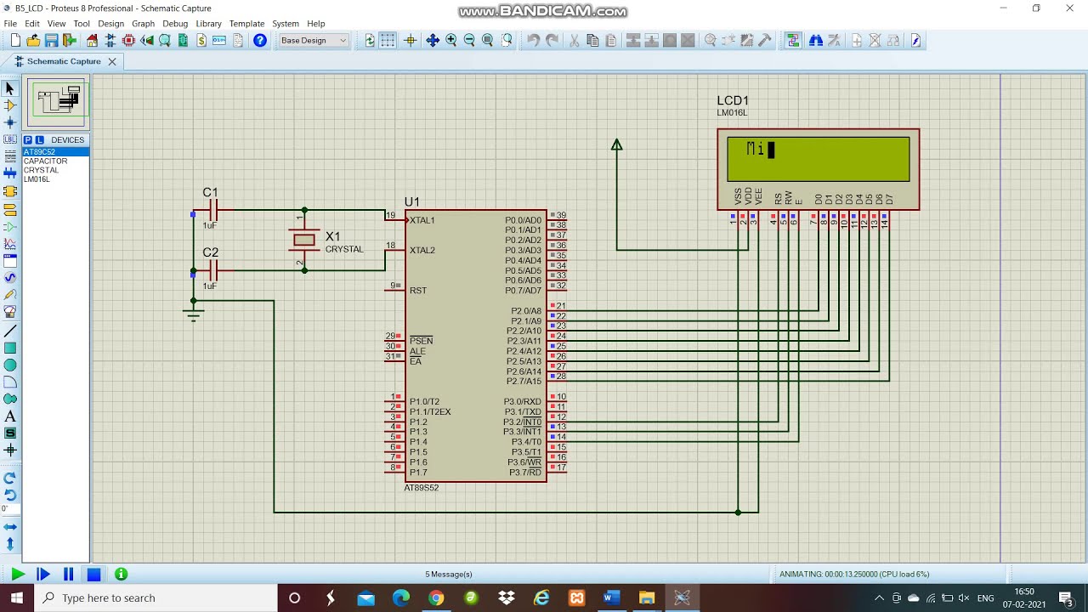Viewport: 1088px width, 612px height.
Task: Save the project with the floppy icon
Action: pos(51,40)
